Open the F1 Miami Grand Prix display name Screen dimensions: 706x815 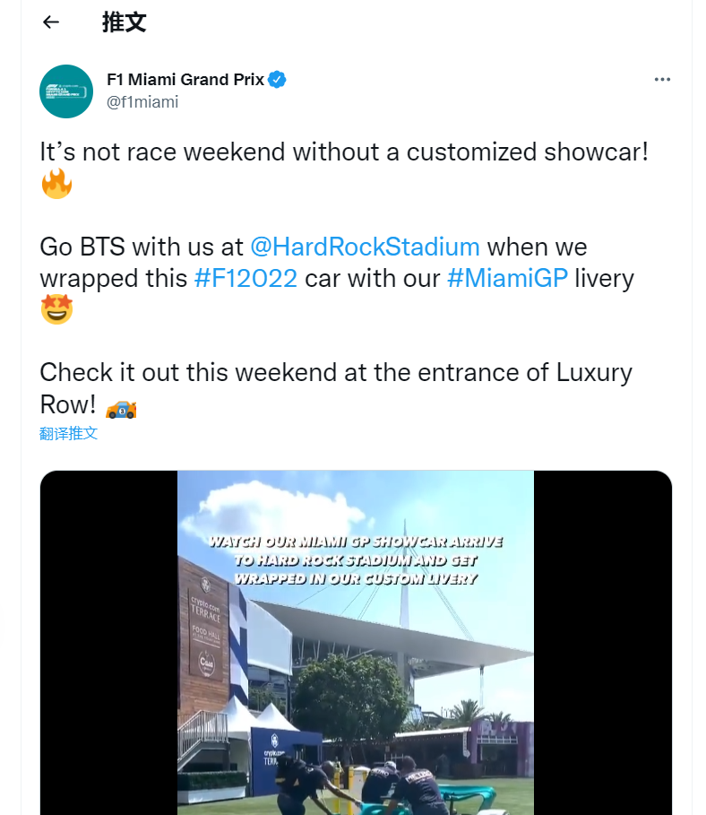(x=185, y=80)
